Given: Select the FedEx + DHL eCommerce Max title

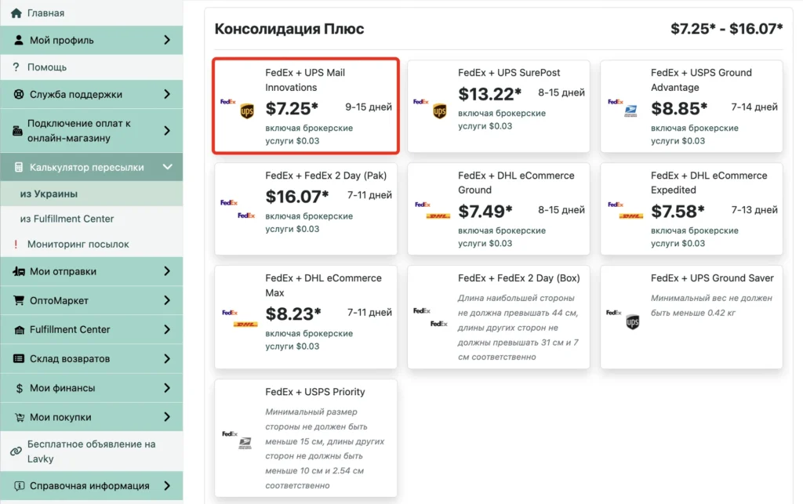Looking at the screenshot, I should coord(323,285).
